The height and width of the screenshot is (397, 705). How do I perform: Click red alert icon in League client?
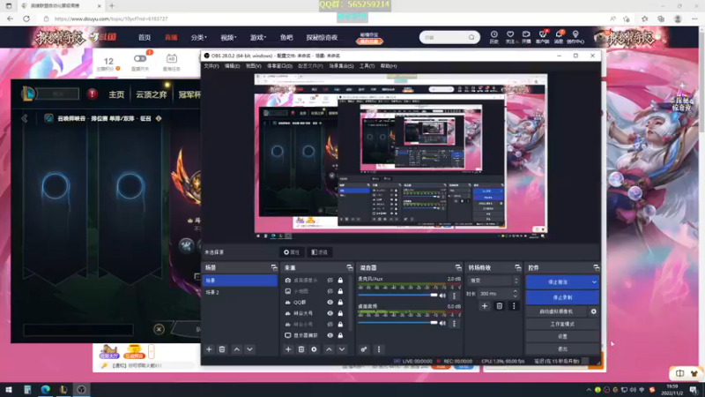pos(93,94)
